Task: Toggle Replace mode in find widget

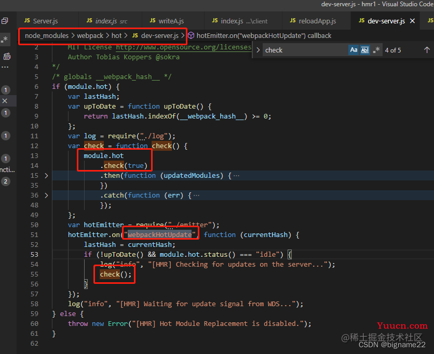Action: (258, 50)
